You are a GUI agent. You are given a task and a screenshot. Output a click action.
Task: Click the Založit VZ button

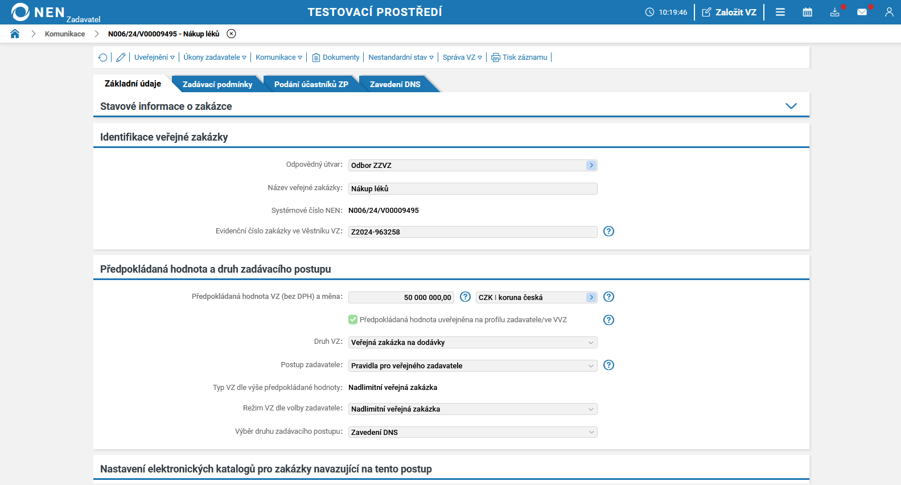pyautogui.click(x=729, y=12)
